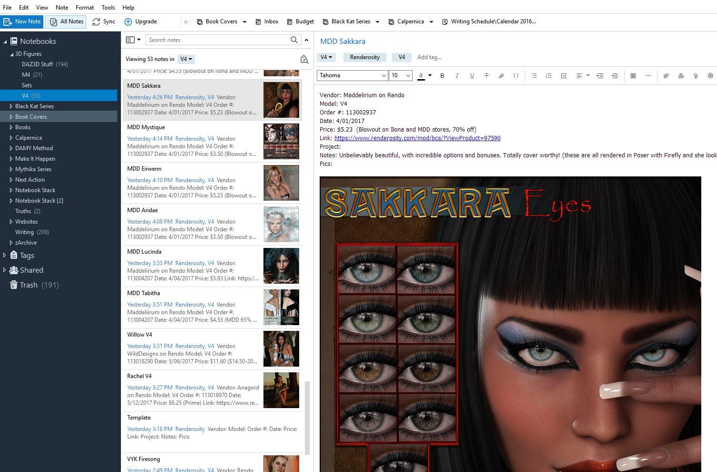Insert a table into the note
The height and width of the screenshot is (472, 717).
633,75
